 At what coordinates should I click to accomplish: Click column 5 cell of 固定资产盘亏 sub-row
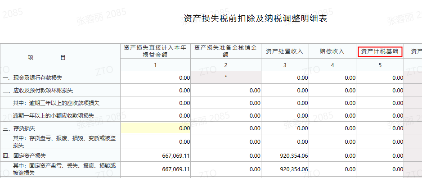(x=380, y=169)
